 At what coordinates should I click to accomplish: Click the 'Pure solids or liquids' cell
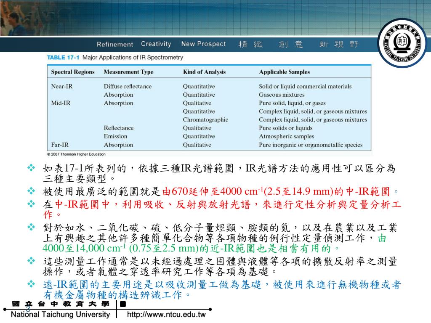coord(286,128)
